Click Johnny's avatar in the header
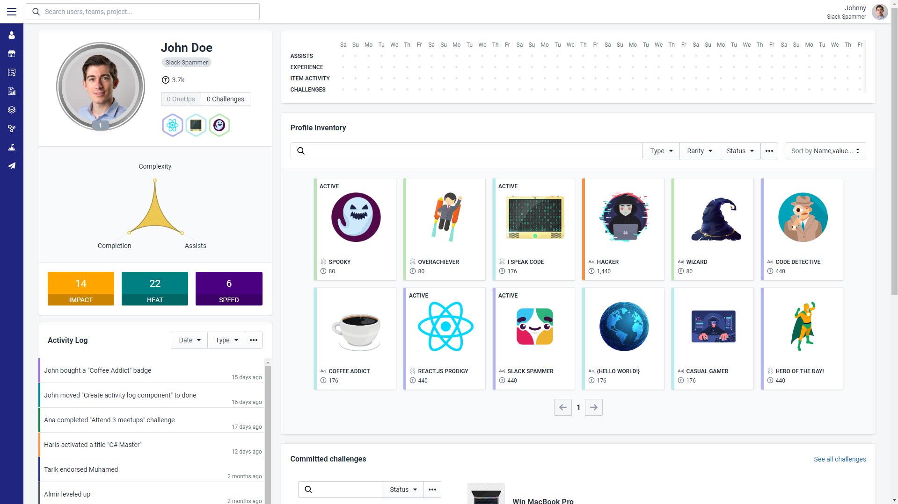The image size is (898, 504). [x=880, y=12]
